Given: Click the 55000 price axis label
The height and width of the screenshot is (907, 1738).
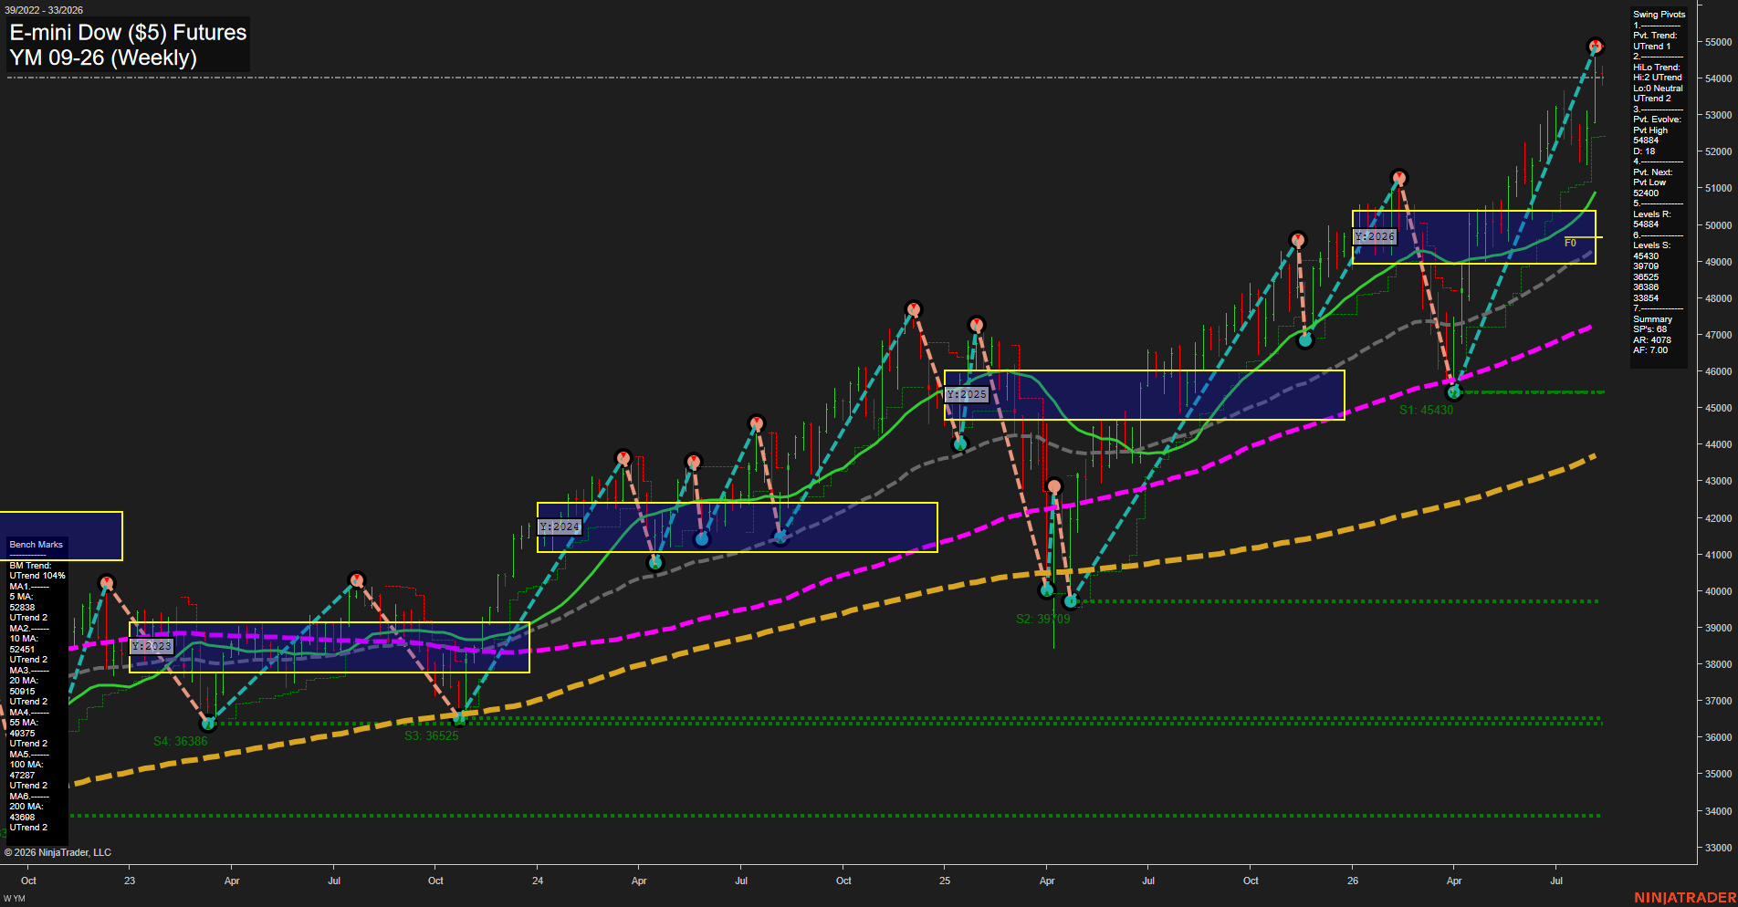Looking at the screenshot, I should 1718,42.
